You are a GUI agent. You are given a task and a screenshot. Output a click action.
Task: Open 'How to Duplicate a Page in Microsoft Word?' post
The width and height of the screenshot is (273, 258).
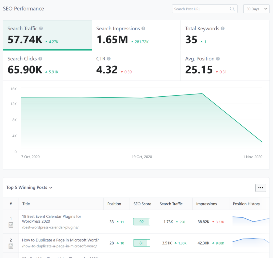(x=60, y=240)
